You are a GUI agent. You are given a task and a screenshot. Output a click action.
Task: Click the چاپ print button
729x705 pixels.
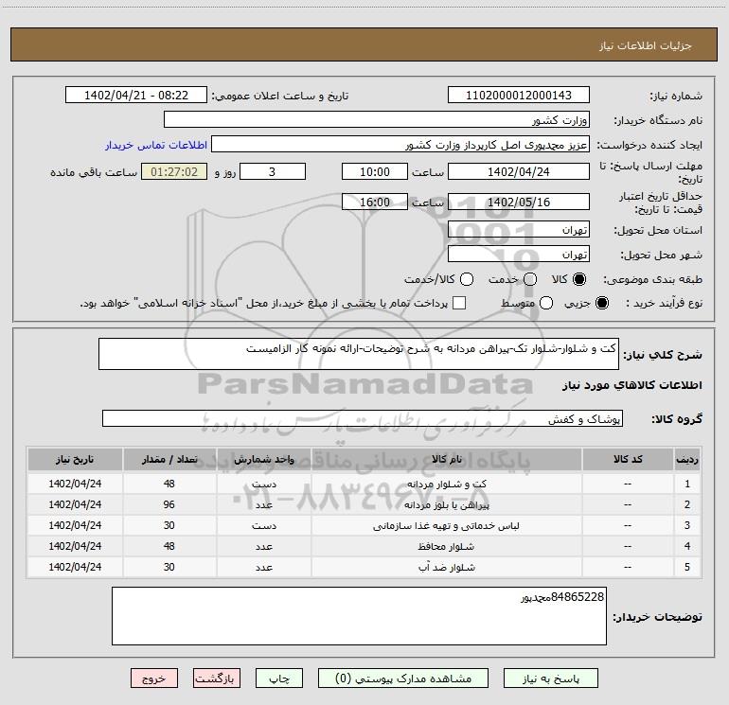[279, 679]
